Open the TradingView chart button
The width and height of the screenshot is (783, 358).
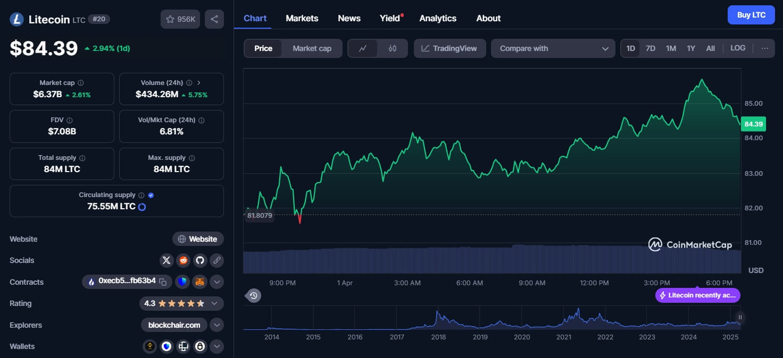tap(449, 48)
